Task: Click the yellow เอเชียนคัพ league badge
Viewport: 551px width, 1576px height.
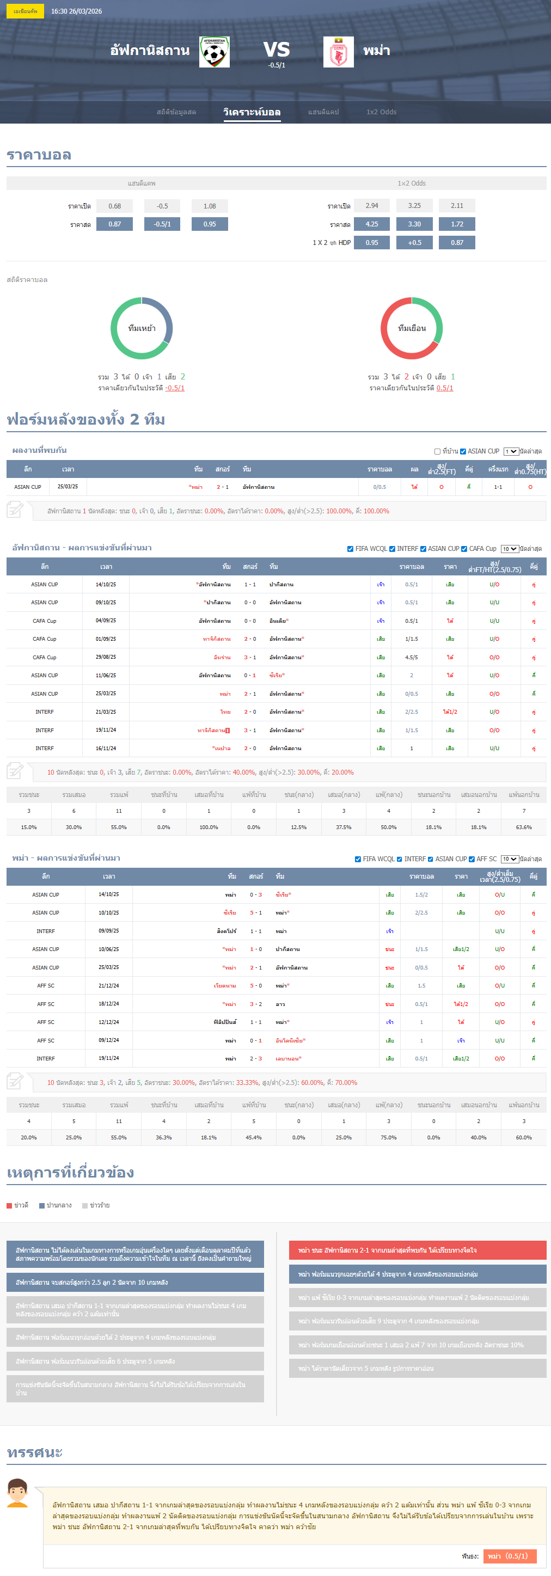Action: pos(25,11)
